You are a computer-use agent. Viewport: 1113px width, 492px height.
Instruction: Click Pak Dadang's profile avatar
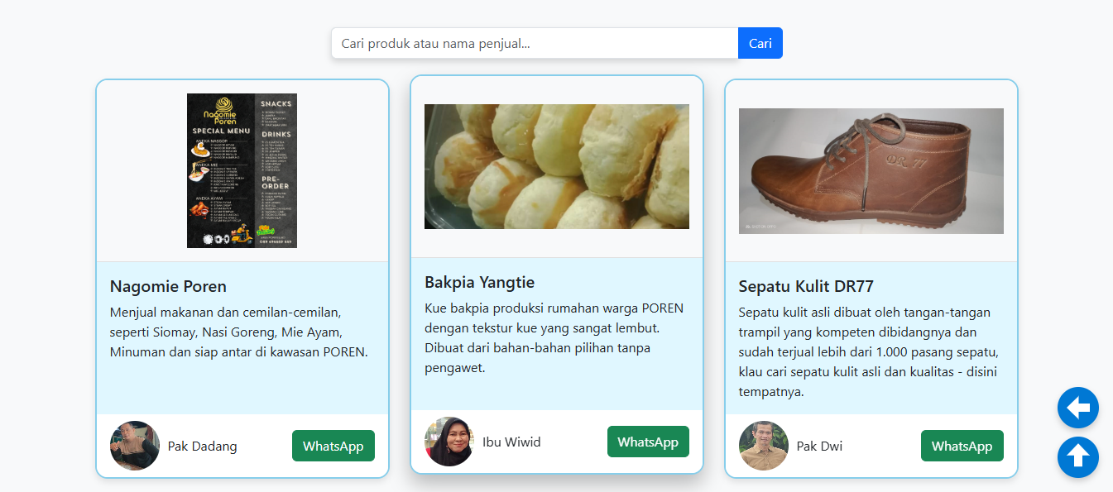point(135,446)
